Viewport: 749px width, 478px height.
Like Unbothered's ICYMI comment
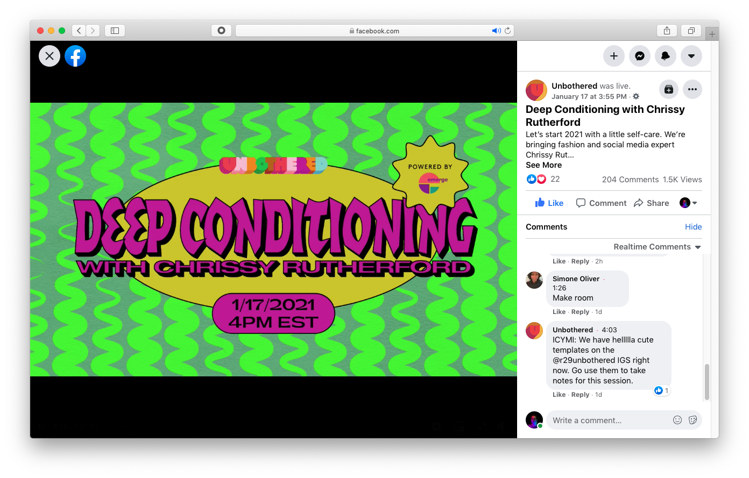(559, 395)
